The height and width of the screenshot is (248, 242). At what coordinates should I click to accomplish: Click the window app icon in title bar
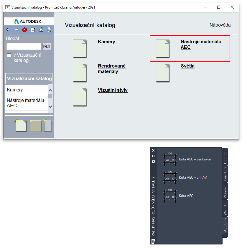pyautogui.click(x=8, y=7)
